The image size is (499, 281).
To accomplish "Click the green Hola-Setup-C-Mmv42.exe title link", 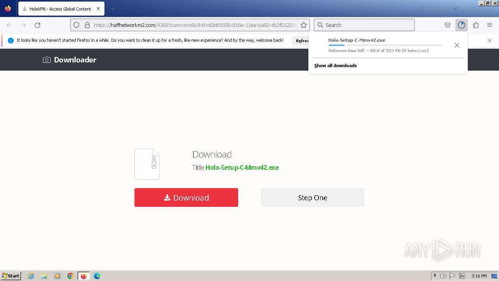I will click(x=242, y=167).
